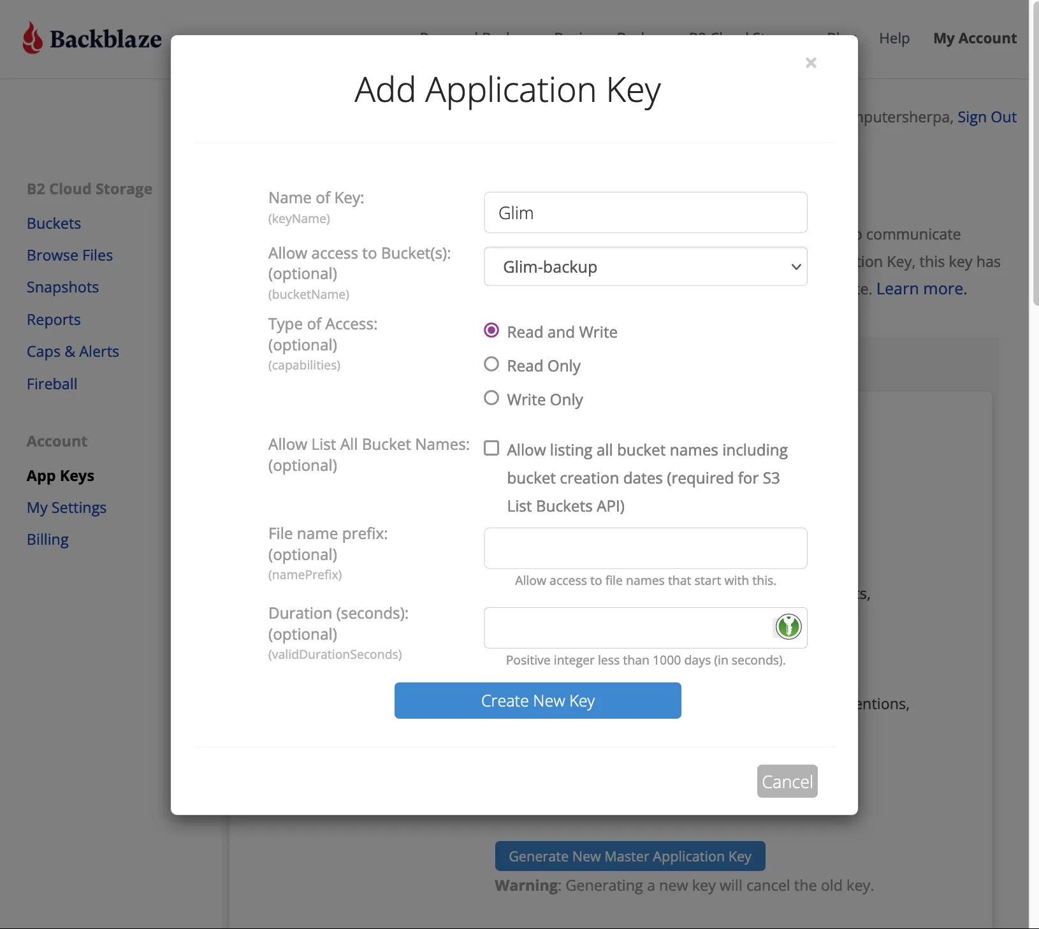1039x929 pixels.
Task: Select Read Only access type
Action: 491,364
